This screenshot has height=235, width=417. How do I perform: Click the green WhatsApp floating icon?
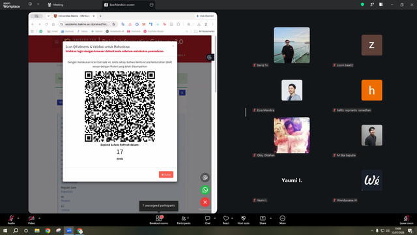[x=205, y=190]
